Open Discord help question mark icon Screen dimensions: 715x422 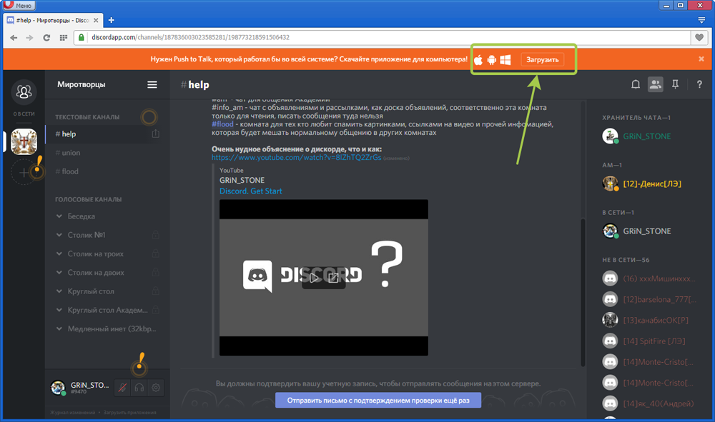click(x=699, y=84)
